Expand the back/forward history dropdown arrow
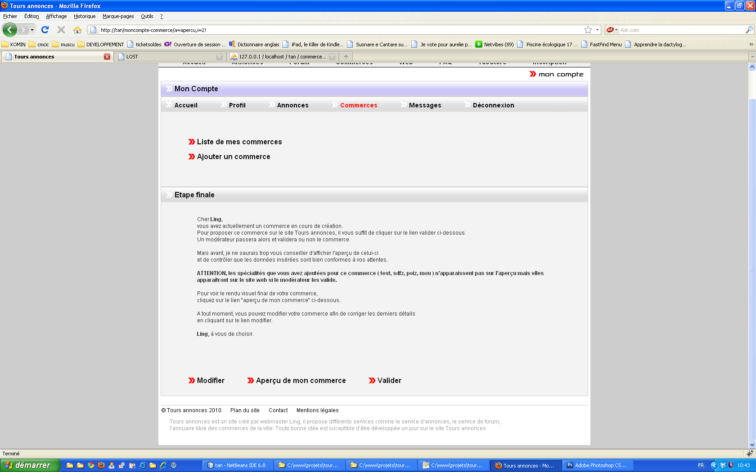Image resolution: width=756 pixels, height=472 pixels. tap(32, 30)
